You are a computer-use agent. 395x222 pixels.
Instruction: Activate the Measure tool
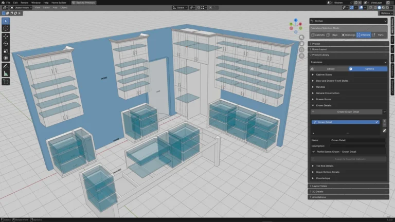coord(6,74)
